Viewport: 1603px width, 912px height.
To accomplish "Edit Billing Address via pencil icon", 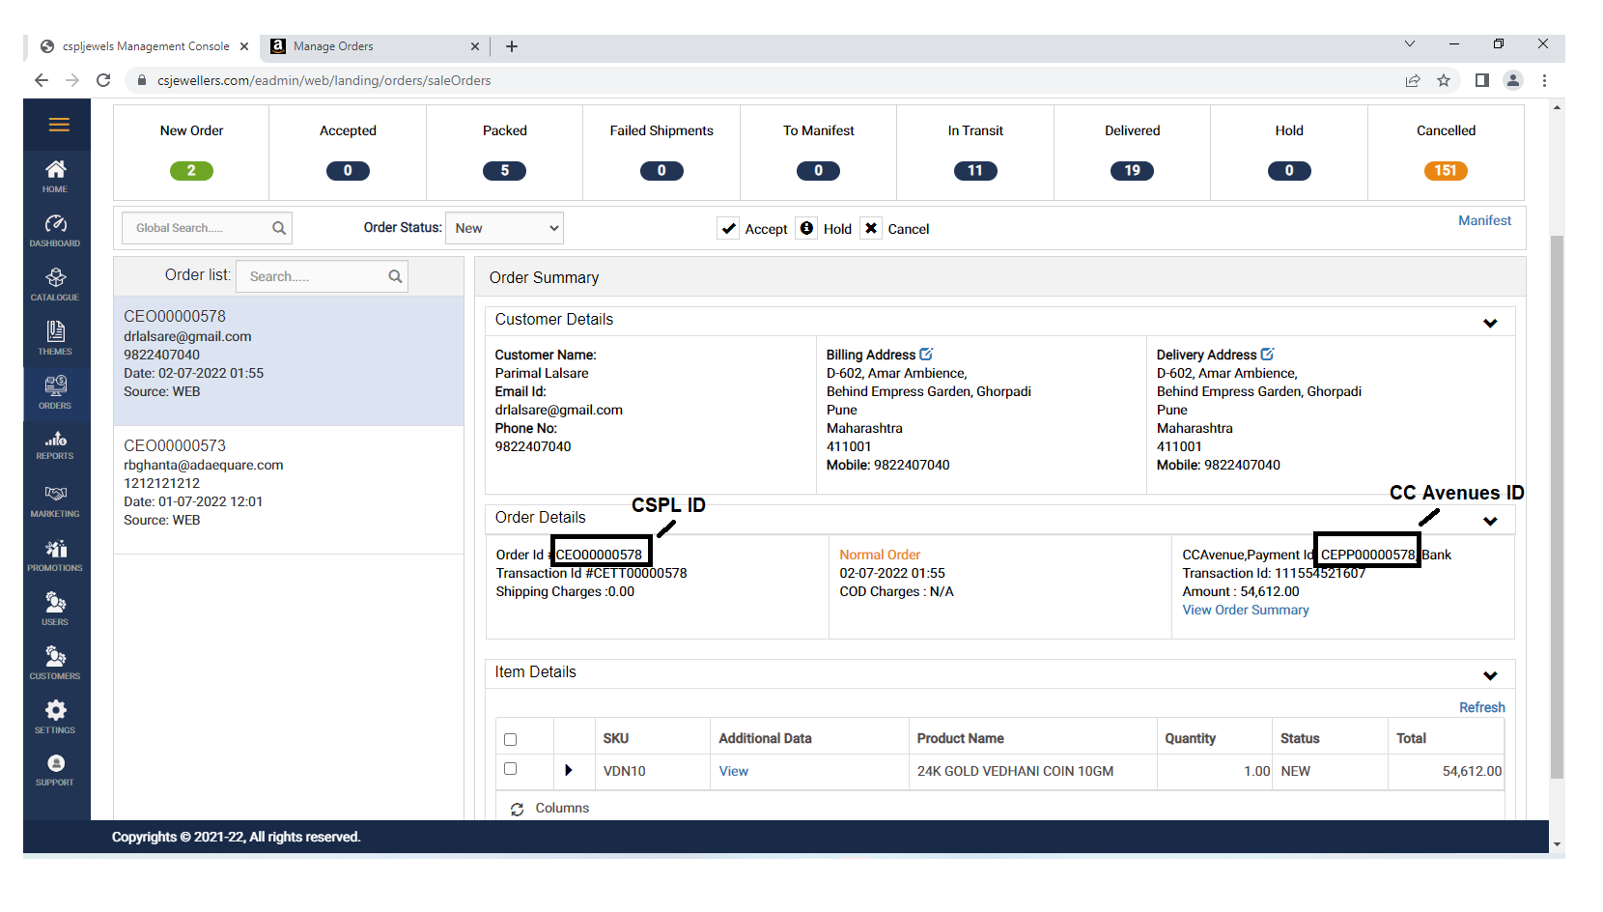I will 926,354.
